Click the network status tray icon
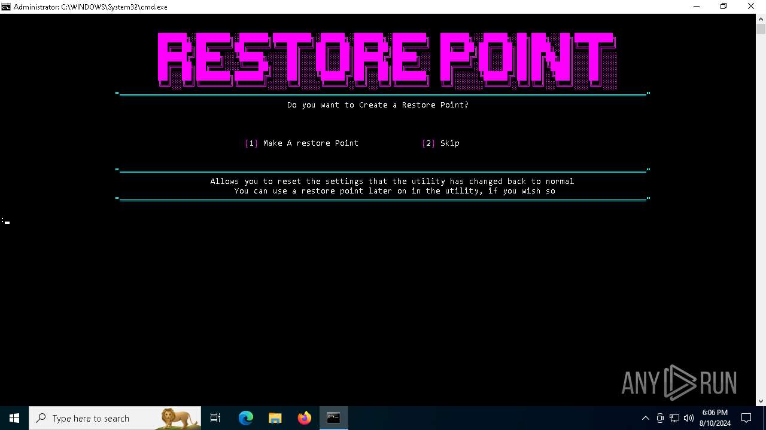 (674, 418)
